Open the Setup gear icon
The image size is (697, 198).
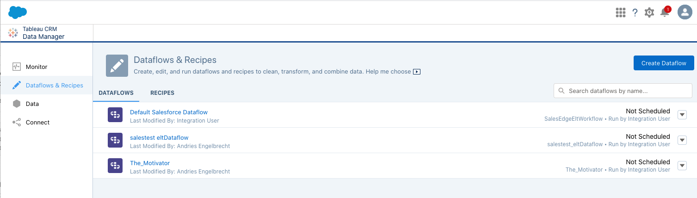649,12
